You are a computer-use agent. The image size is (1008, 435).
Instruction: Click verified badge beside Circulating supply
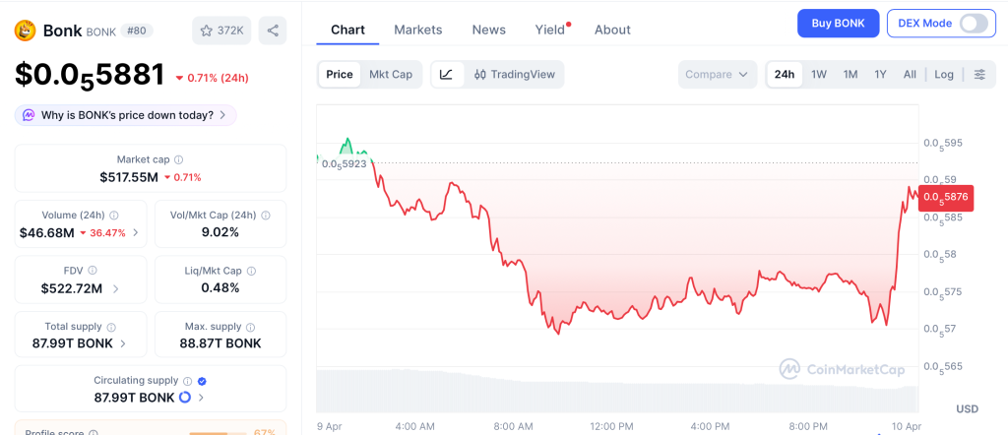202,380
